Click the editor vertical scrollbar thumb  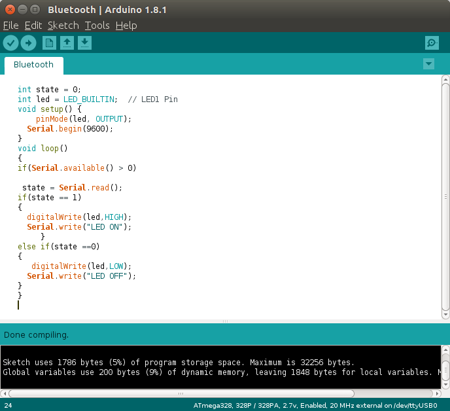445,197
